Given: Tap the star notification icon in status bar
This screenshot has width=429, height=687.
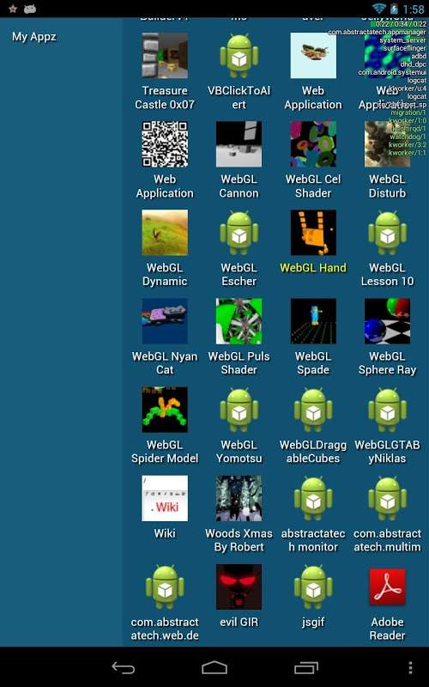Looking at the screenshot, I should click(13, 9).
